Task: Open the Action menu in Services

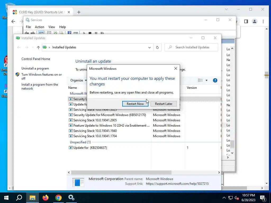Action: [39, 27]
